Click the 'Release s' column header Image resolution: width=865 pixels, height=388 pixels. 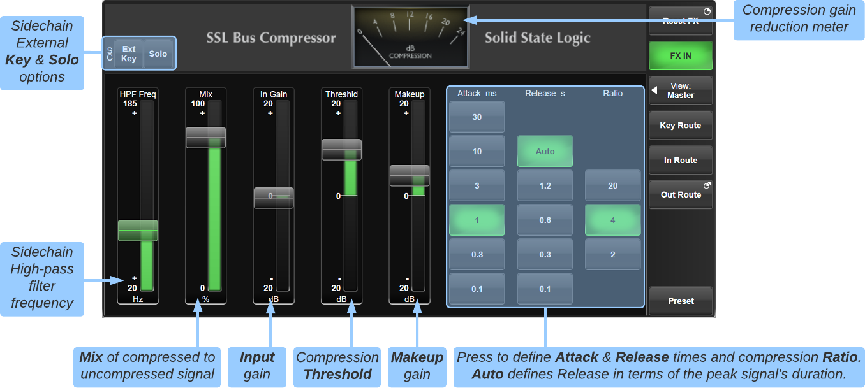coord(545,94)
